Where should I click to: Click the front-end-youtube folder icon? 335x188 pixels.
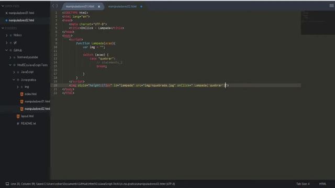[x=15, y=57]
